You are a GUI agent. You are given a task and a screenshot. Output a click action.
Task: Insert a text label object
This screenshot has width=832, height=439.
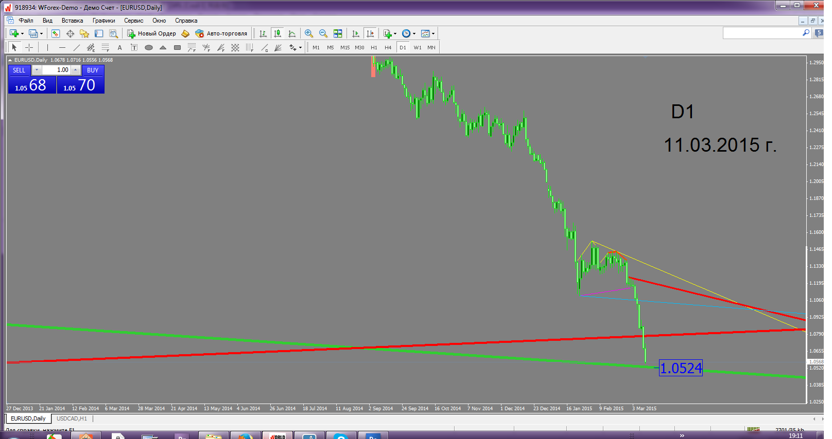tap(134, 47)
